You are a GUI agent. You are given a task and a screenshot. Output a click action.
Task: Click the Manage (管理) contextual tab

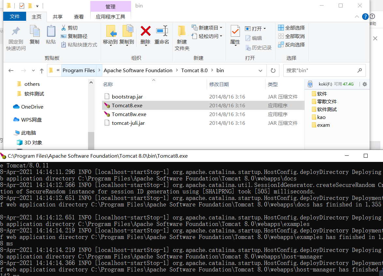pyautogui.click(x=110, y=6)
